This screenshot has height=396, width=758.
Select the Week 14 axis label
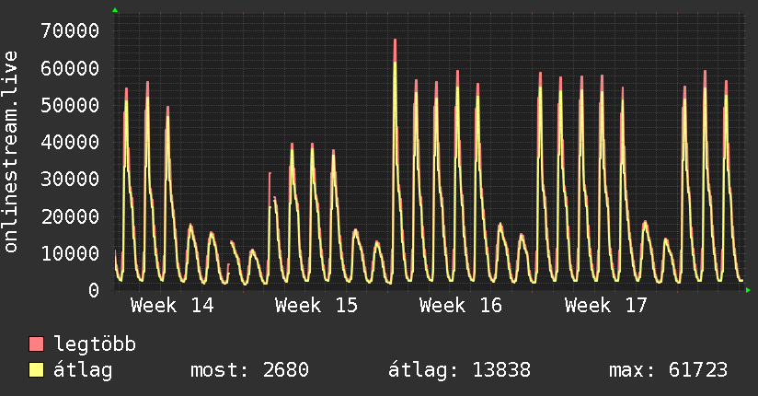(x=172, y=305)
